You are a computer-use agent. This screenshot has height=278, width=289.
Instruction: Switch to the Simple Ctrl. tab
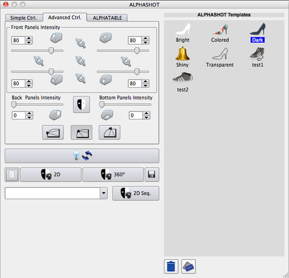pyautogui.click(x=24, y=18)
